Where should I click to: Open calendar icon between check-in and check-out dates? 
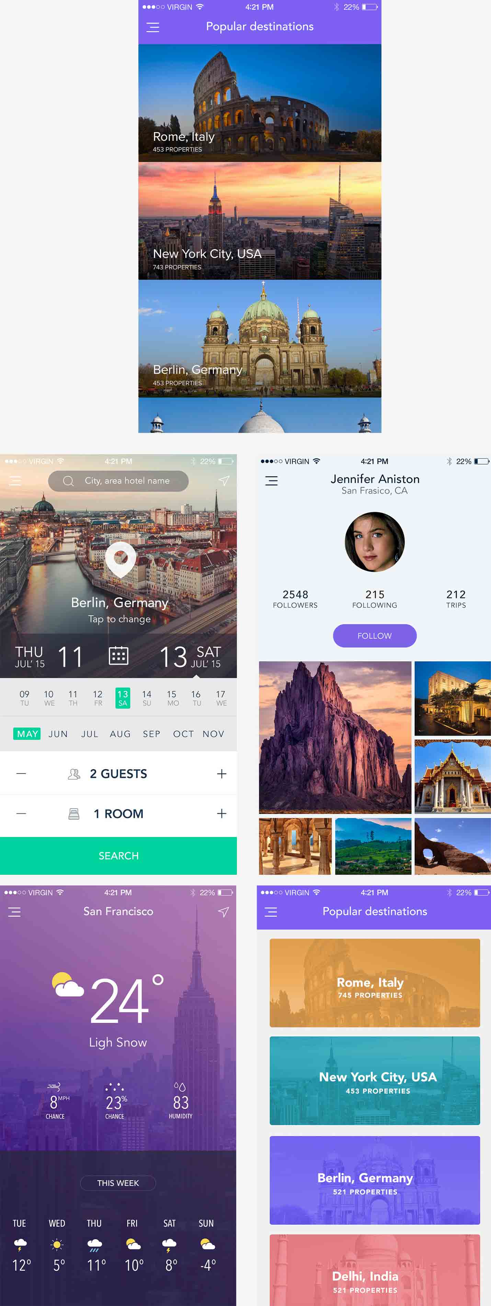[118, 655]
